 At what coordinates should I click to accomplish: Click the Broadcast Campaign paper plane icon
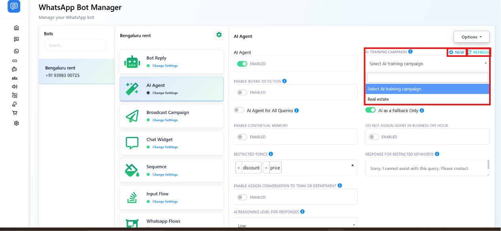(132, 116)
